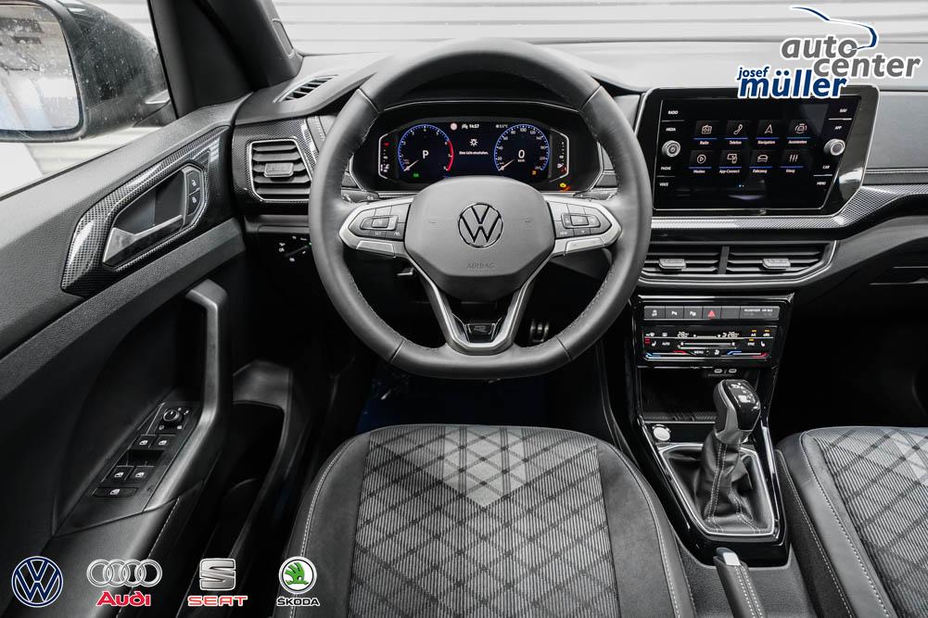Click the Assistenten driver assist tile
This screenshot has width=928, height=618.
pyautogui.click(x=798, y=129)
